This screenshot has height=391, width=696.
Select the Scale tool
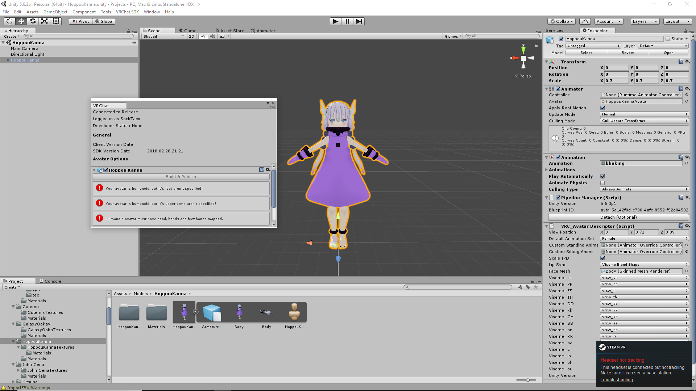(x=44, y=21)
